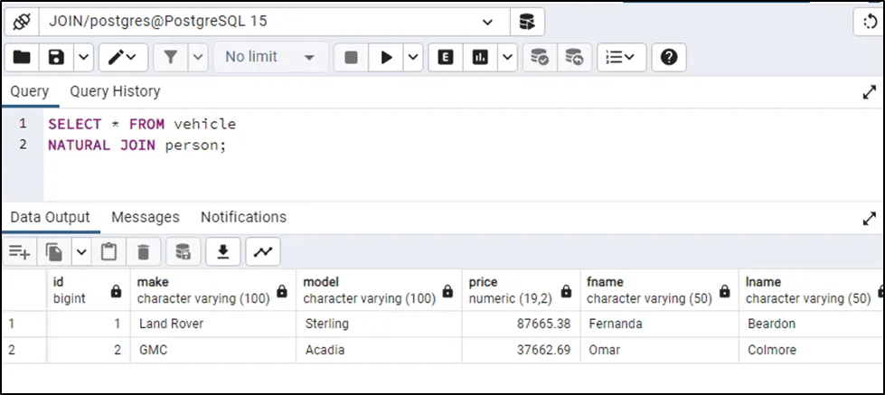This screenshot has height=395, width=885.
Task: Click the Explain query E icon
Action: click(445, 57)
